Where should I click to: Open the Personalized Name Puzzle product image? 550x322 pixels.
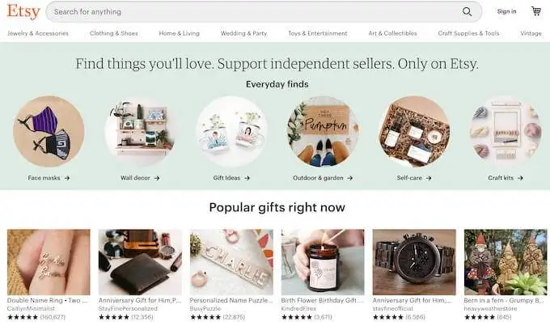point(231,262)
